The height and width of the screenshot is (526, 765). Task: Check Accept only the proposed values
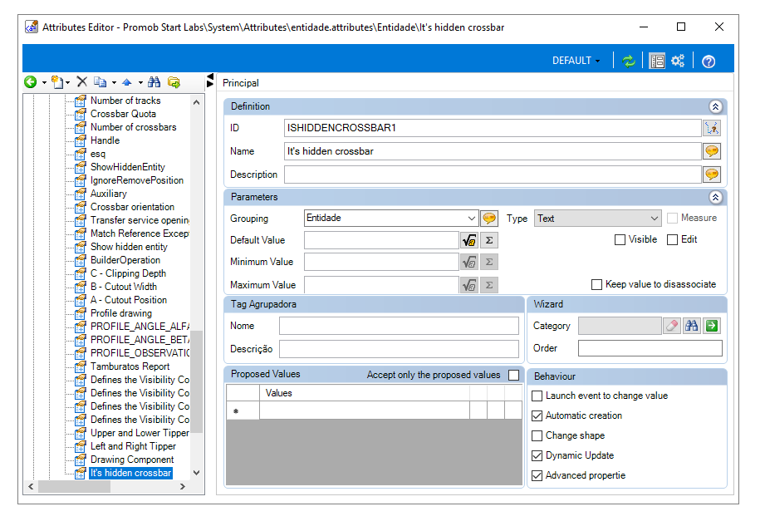514,375
